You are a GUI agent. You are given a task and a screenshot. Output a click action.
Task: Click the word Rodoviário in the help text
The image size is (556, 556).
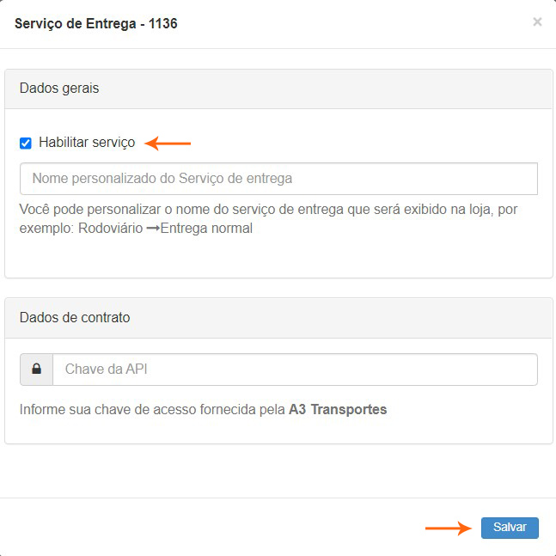point(112,229)
